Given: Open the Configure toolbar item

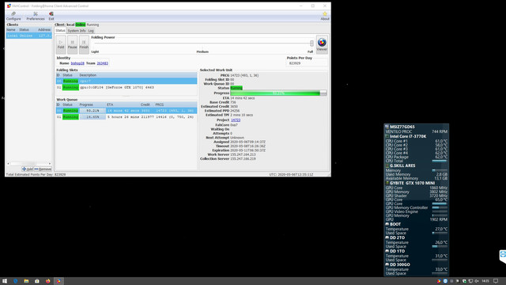Looking at the screenshot, I should coord(13,16).
